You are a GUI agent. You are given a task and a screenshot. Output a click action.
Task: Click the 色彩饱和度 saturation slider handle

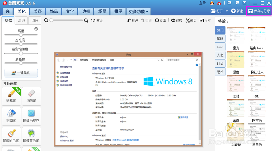pos(21,53)
